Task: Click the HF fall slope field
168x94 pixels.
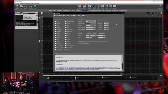Action: (x=102, y=38)
